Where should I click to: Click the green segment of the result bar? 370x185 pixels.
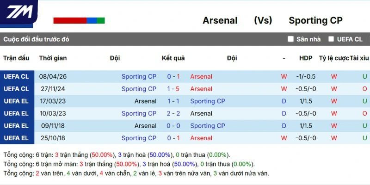pyautogui.click(x=101, y=20)
